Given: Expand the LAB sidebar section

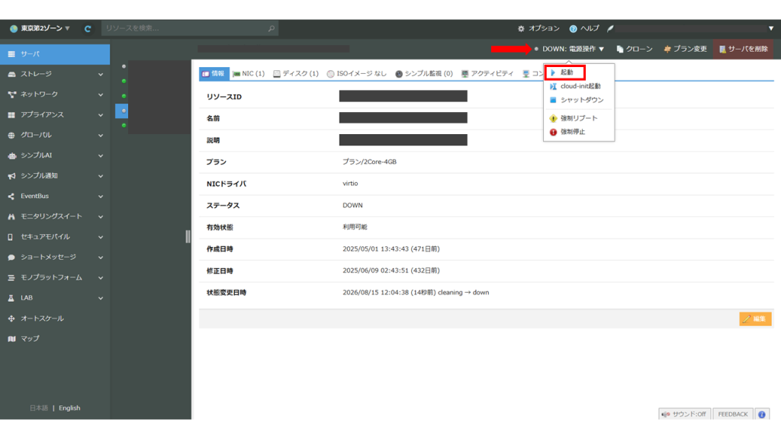Looking at the screenshot, I should click(x=55, y=298).
